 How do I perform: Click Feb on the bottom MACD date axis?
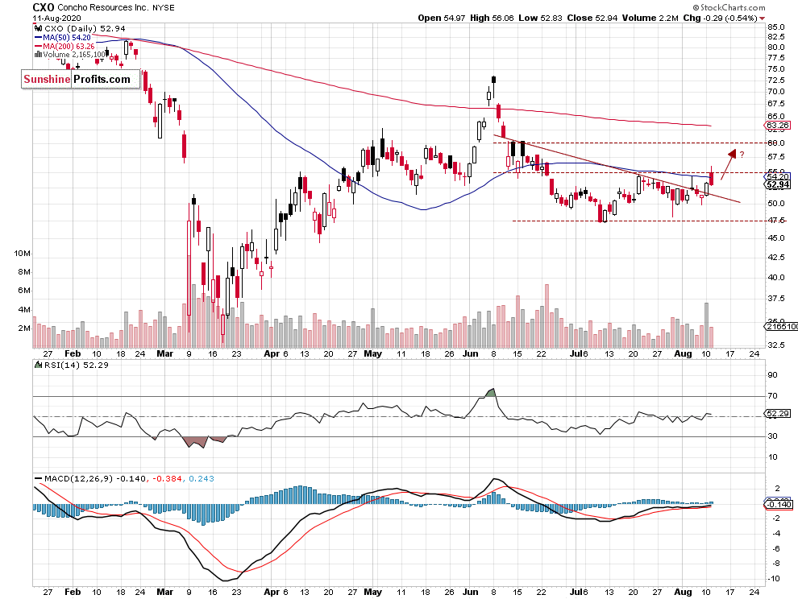click(x=73, y=592)
